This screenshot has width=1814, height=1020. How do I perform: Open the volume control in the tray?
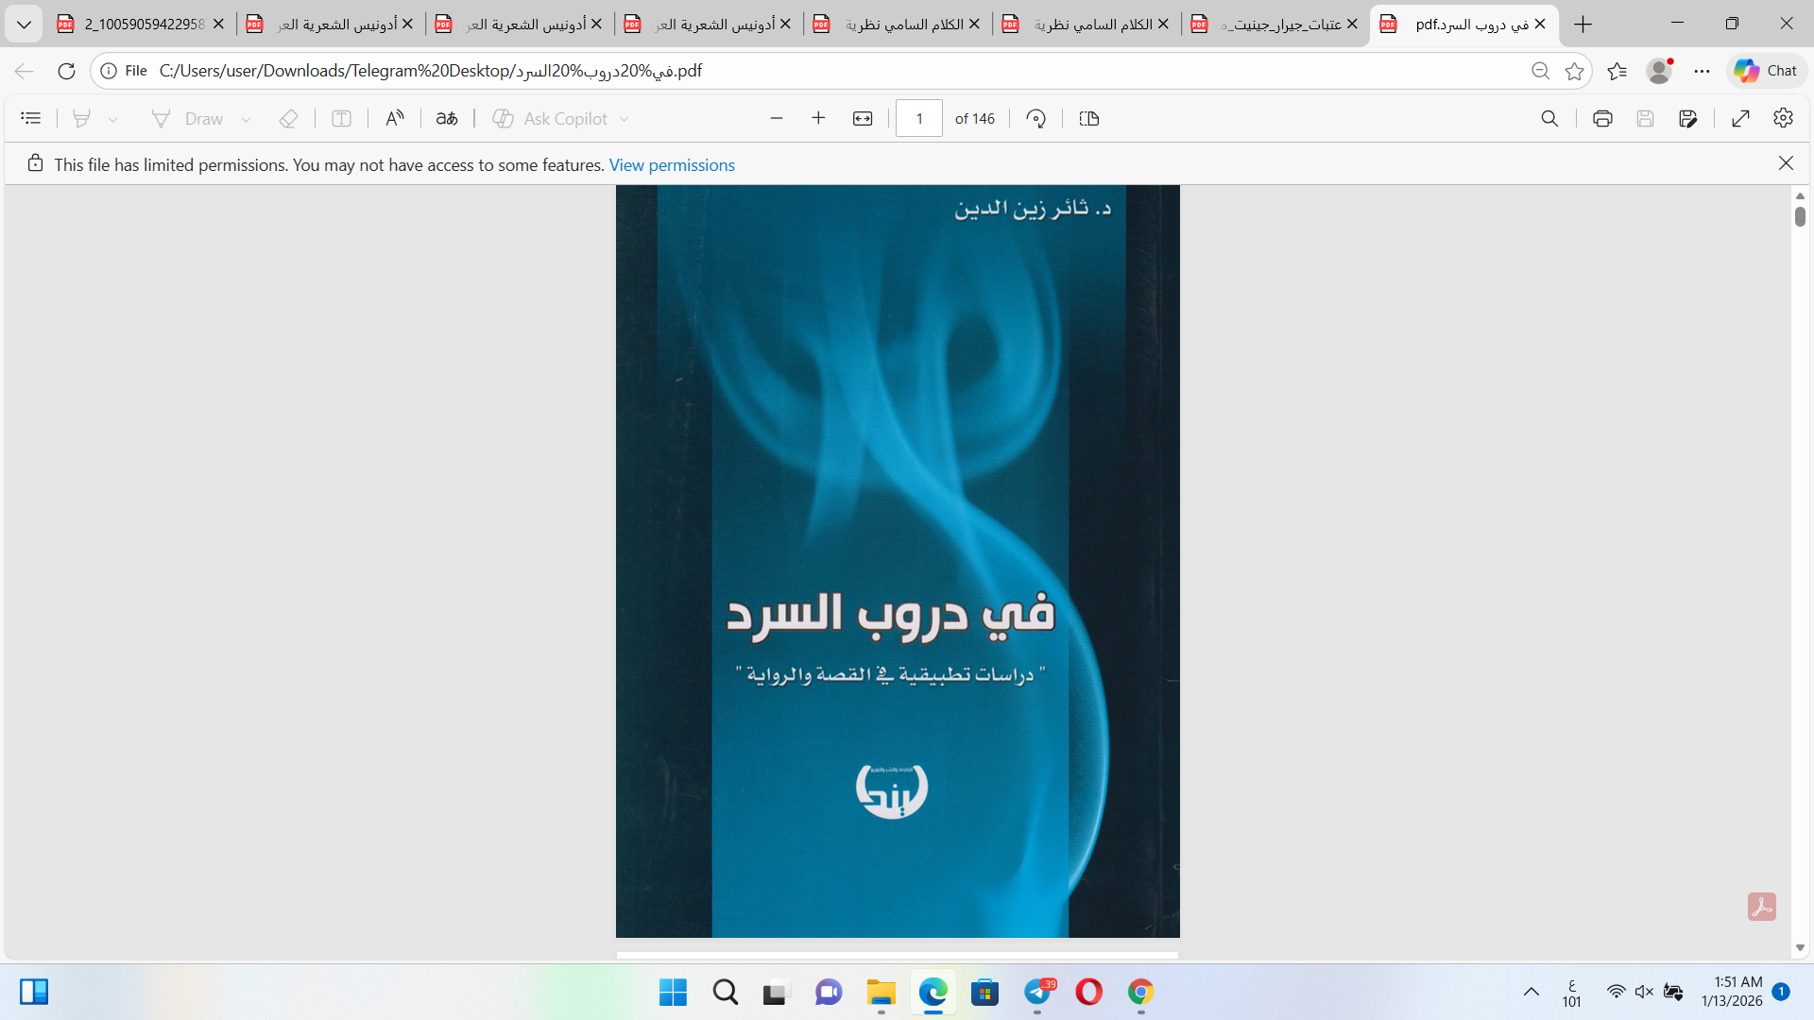pos(1644,992)
